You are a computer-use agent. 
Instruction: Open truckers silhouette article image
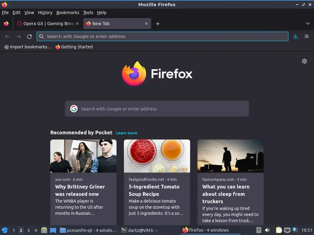point(231,156)
